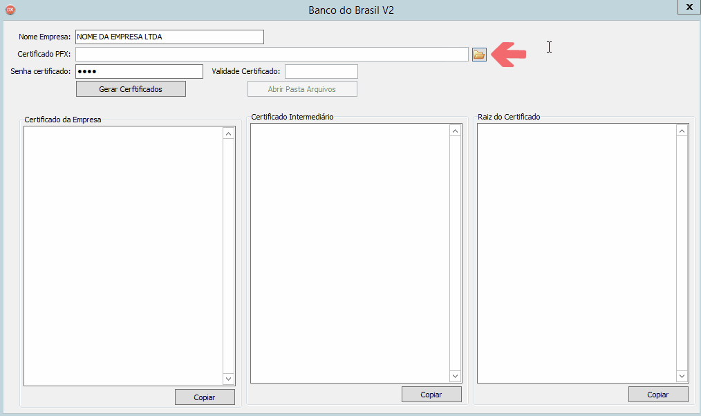Select the Validade Certificado field
Viewport: 701px width, 416px height.
[x=321, y=71]
